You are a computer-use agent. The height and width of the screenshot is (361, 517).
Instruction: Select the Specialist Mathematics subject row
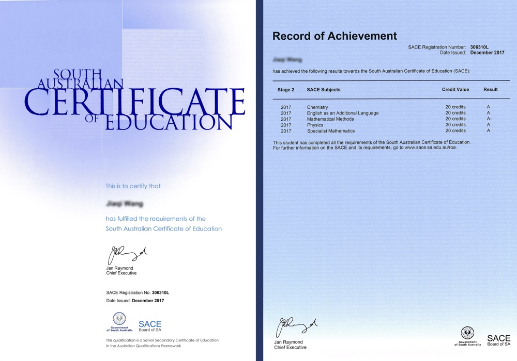tap(330, 131)
